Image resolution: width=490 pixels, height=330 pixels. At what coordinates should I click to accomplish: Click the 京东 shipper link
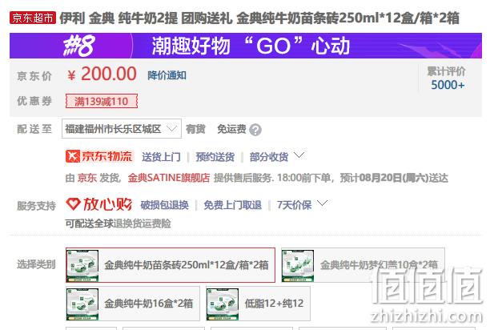point(87,178)
